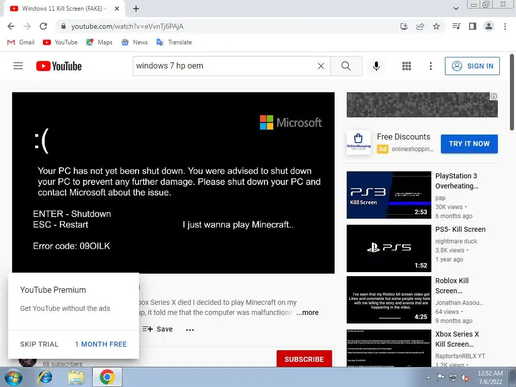Launch Internet Explorer from taskbar

tap(45, 377)
